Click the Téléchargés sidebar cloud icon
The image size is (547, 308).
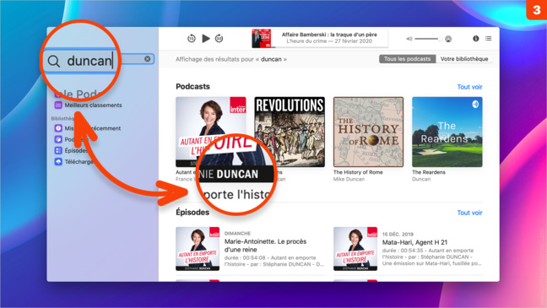pyautogui.click(x=58, y=161)
